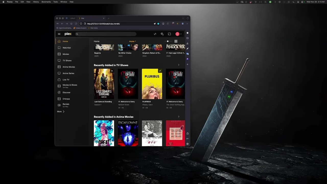The width and height of the screenshot is (327, 184).
Task: Open the TV Shows library
Action: coord(72,61)
